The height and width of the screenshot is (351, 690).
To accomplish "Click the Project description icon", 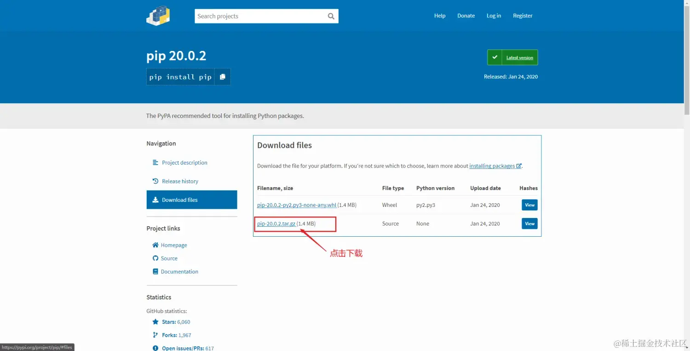I will pyautogui.click(x=155, y=162).
